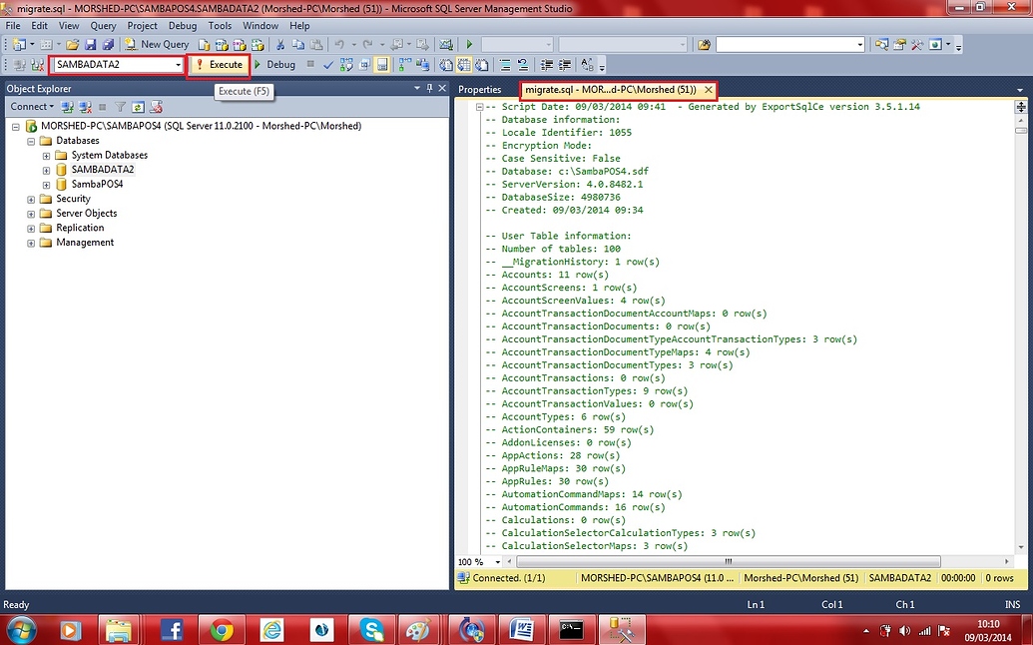Click the Comment Out Selected Lines icon

coord(504,64)
